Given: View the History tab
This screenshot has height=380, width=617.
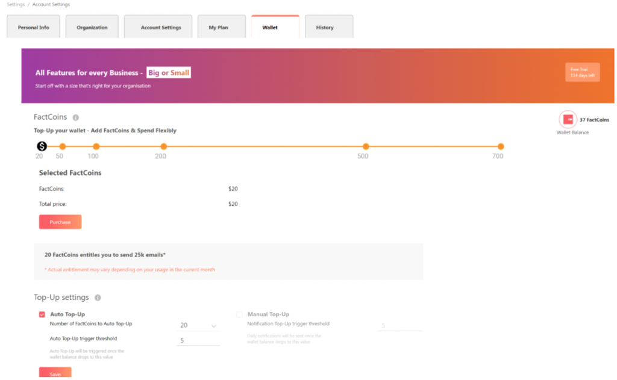Looking at the screenshot, I should tap(324, 27).
